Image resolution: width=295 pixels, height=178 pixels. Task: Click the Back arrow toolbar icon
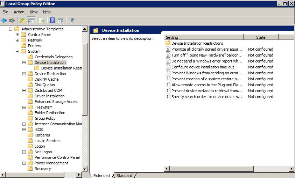[4, 21]
